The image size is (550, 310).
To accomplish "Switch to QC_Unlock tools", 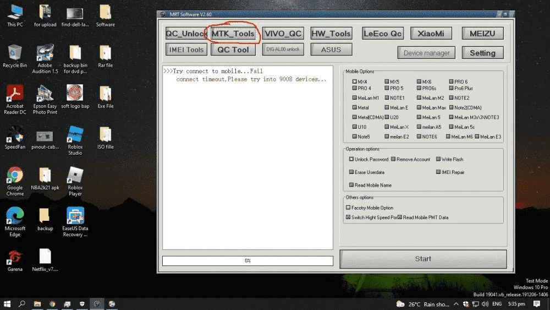I will coord(186,34).
